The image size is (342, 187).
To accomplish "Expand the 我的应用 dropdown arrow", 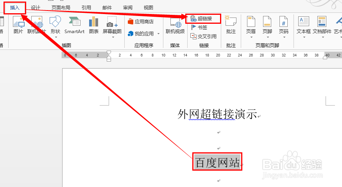I will point(159,34).
